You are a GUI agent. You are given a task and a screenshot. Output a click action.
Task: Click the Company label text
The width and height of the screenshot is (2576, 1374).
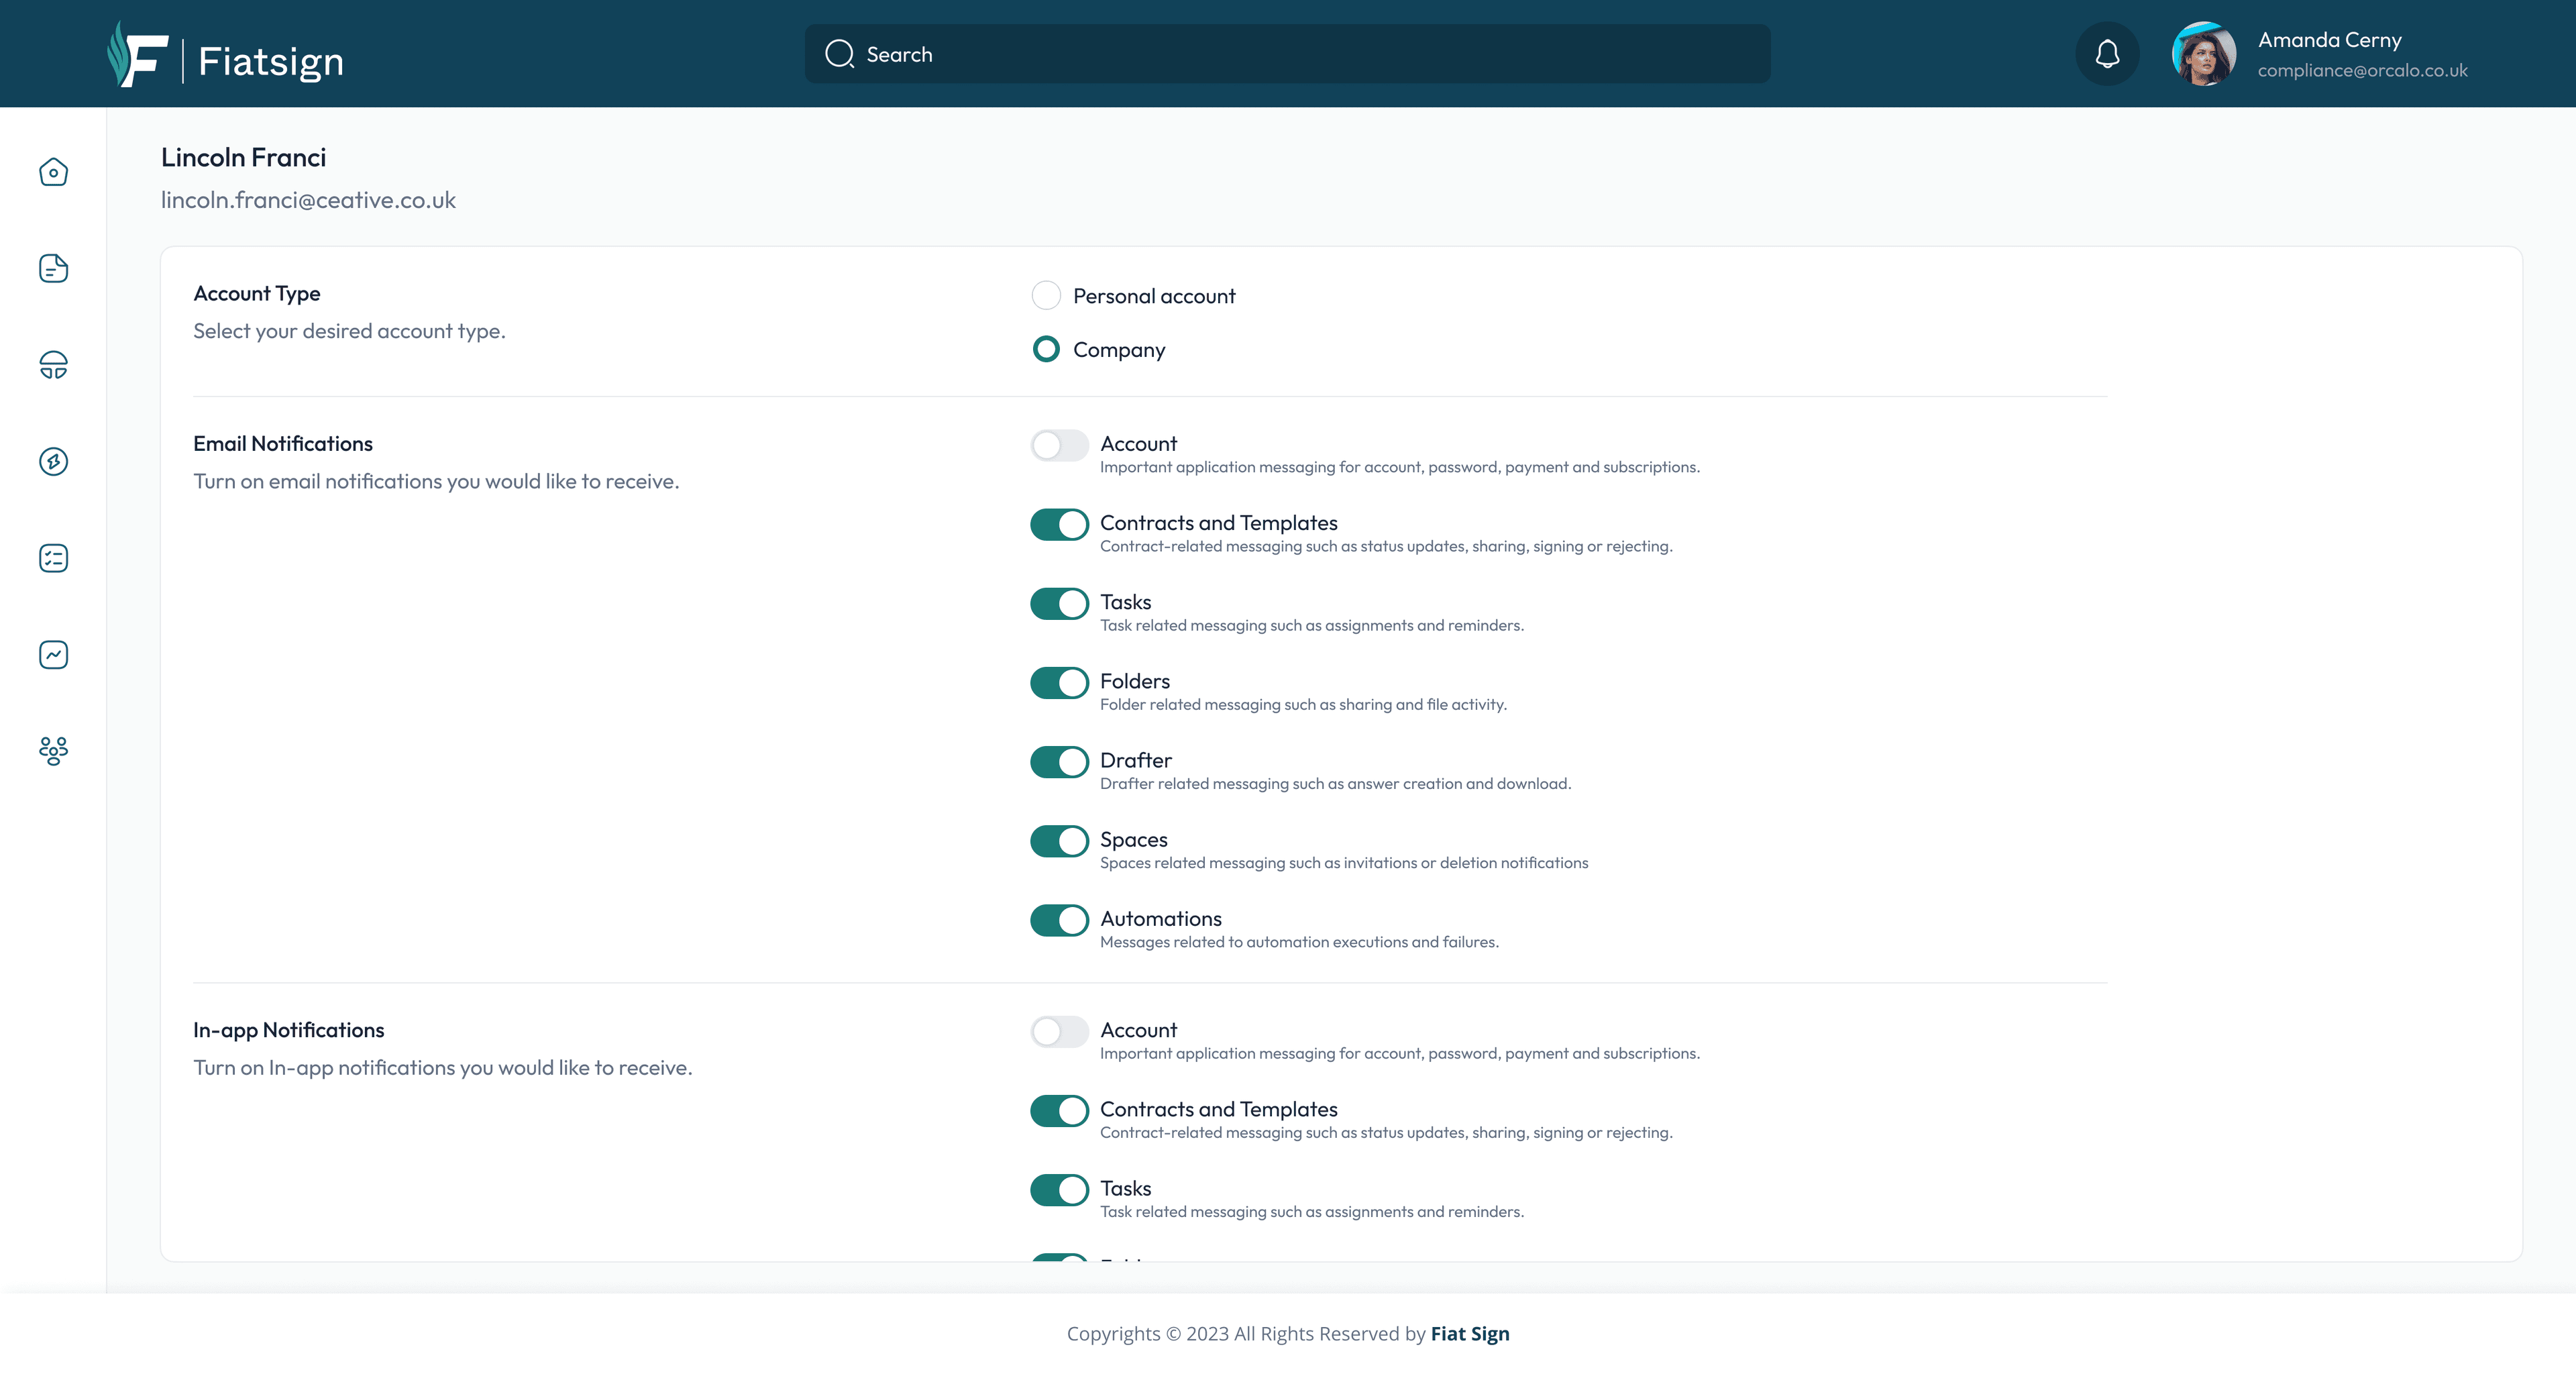click(1119, 350)
